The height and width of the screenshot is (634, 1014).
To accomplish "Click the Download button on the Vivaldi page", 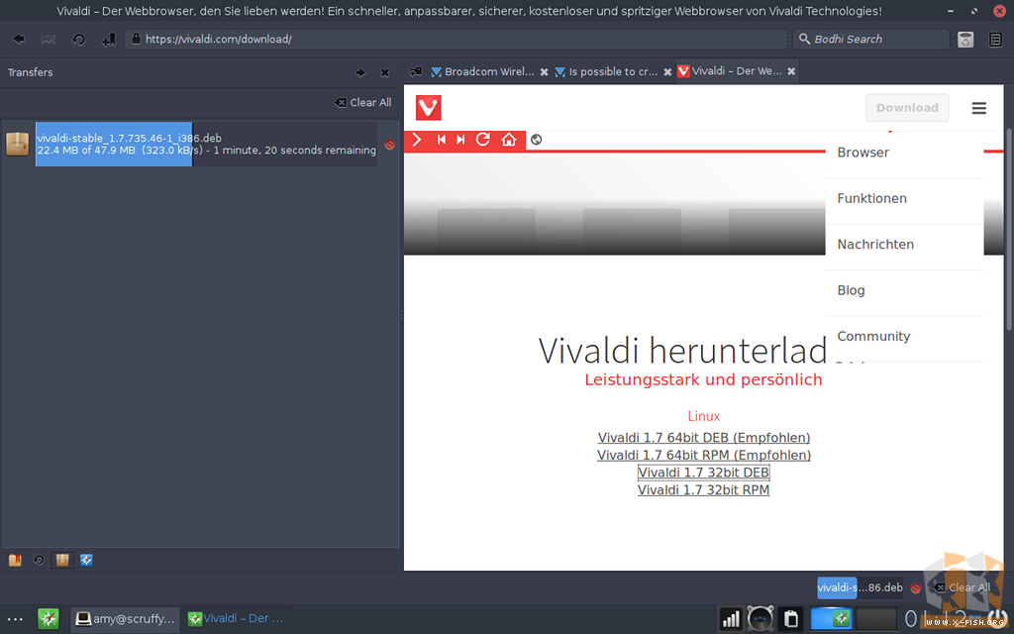I will point(907,107).
